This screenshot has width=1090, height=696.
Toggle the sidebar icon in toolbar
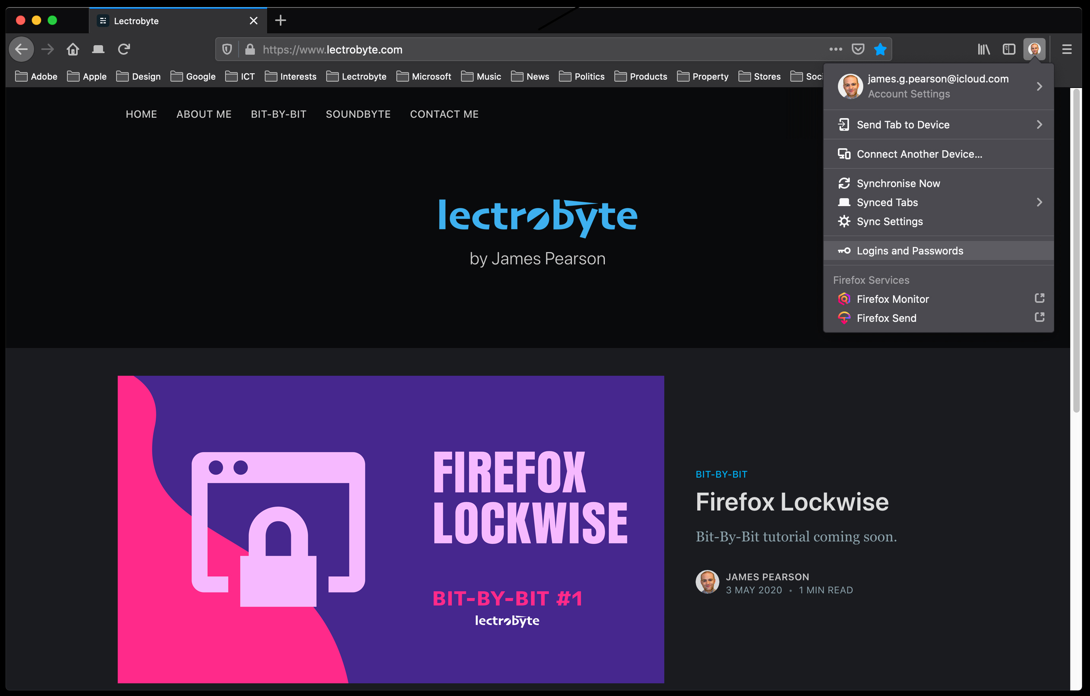1009,49
